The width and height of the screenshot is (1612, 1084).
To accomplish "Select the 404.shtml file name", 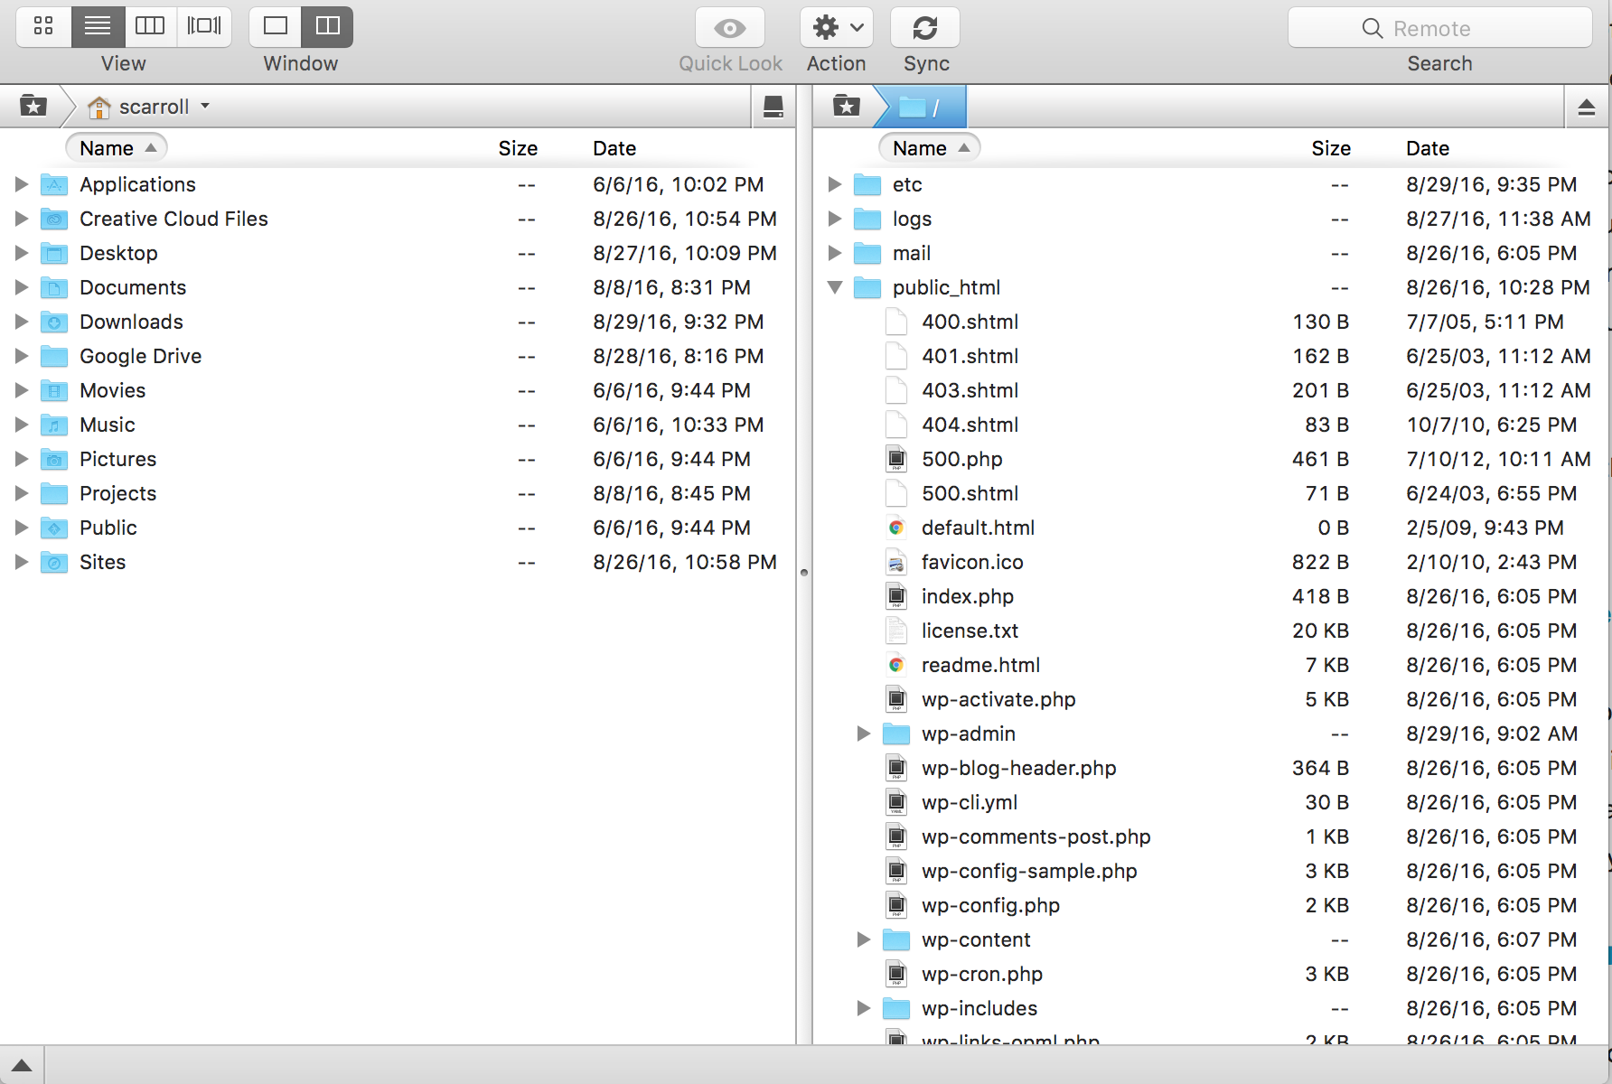I will [x=970, y=425].
